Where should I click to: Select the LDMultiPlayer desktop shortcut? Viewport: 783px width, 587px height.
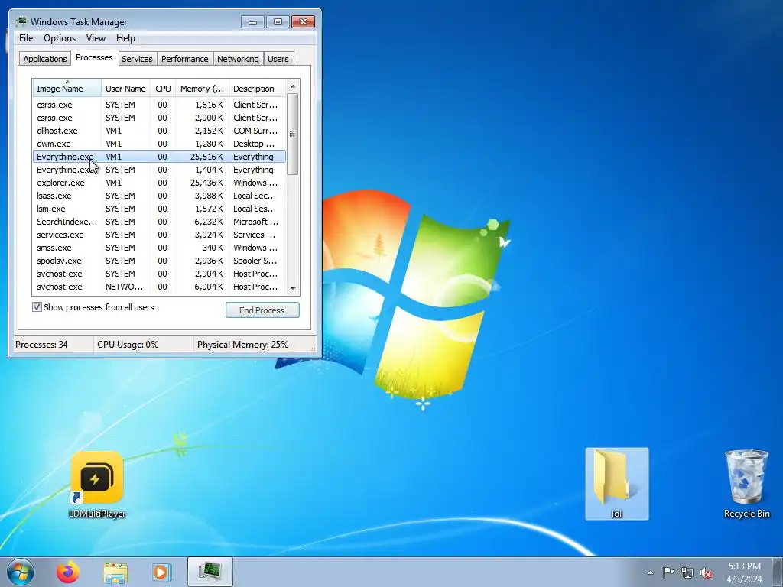pyautogui.click(x=97, y=485)
